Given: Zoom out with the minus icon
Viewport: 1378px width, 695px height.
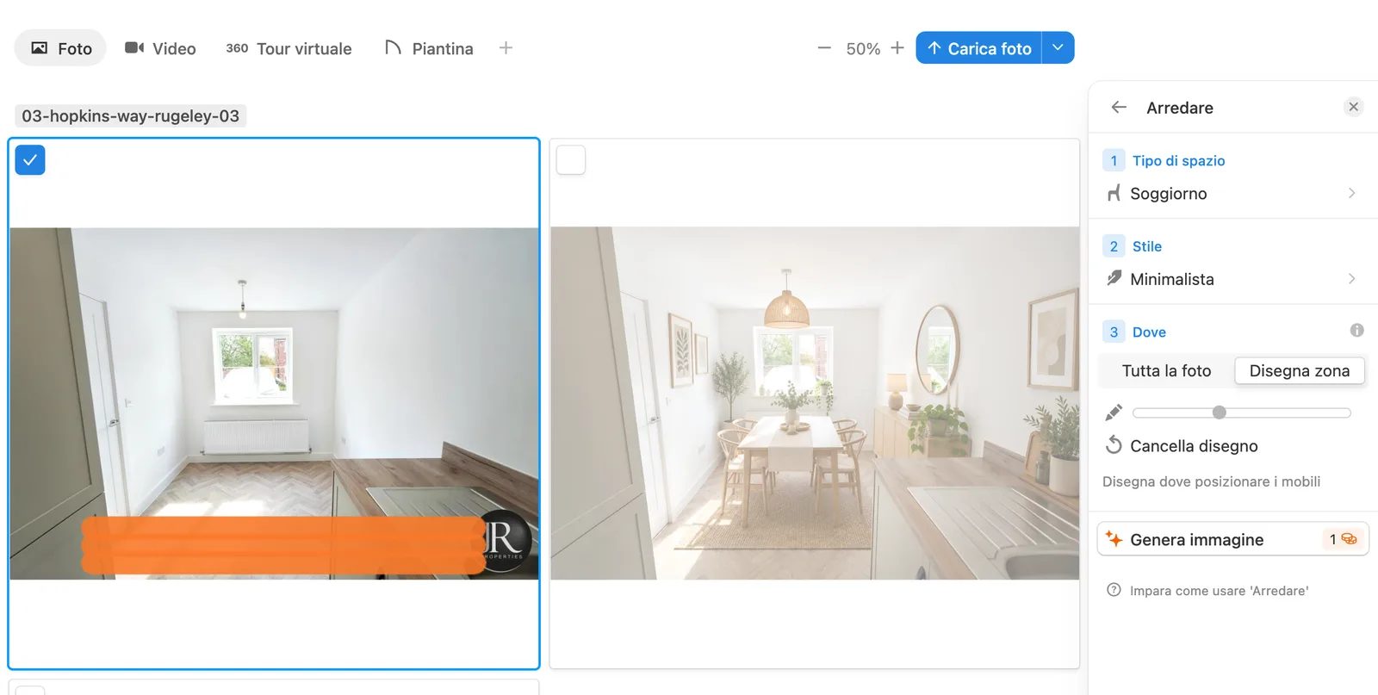Looking at the screenshot, I should click(824, 48).
